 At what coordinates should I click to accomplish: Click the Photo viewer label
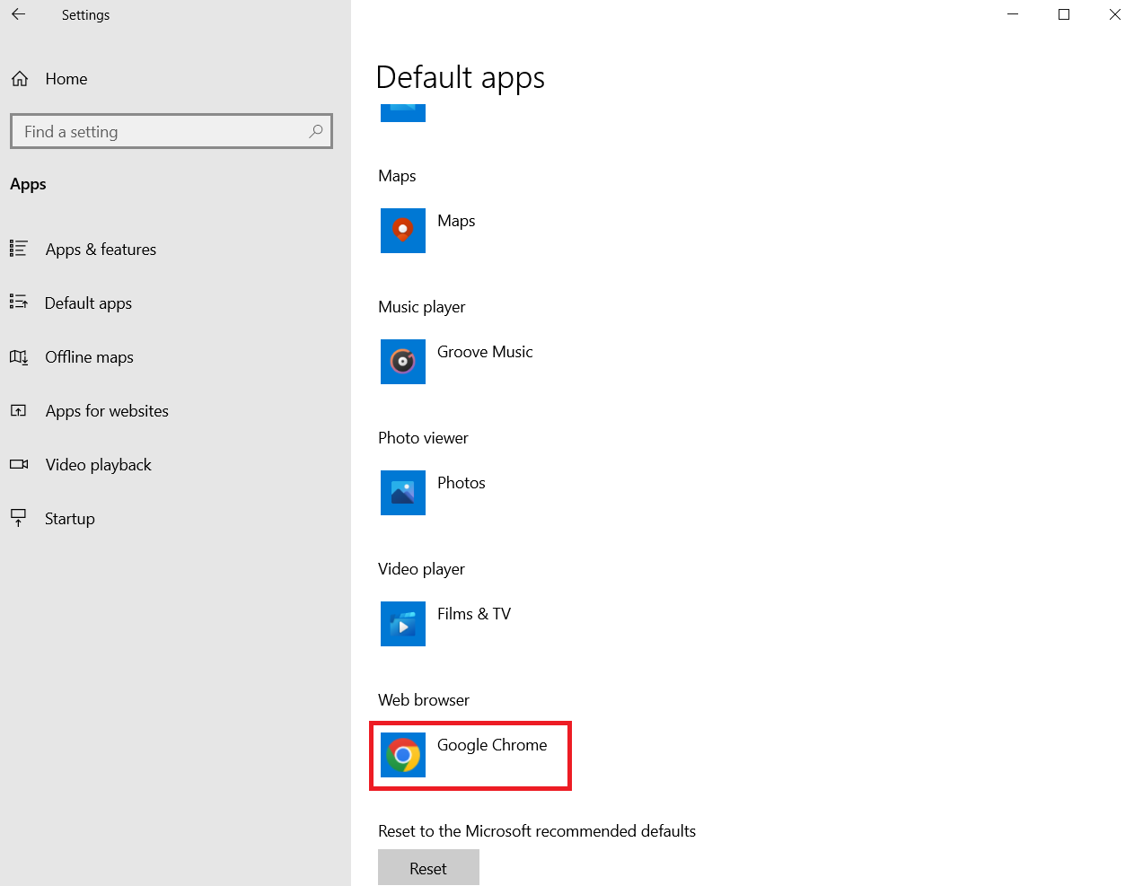(x=423, y=438)
